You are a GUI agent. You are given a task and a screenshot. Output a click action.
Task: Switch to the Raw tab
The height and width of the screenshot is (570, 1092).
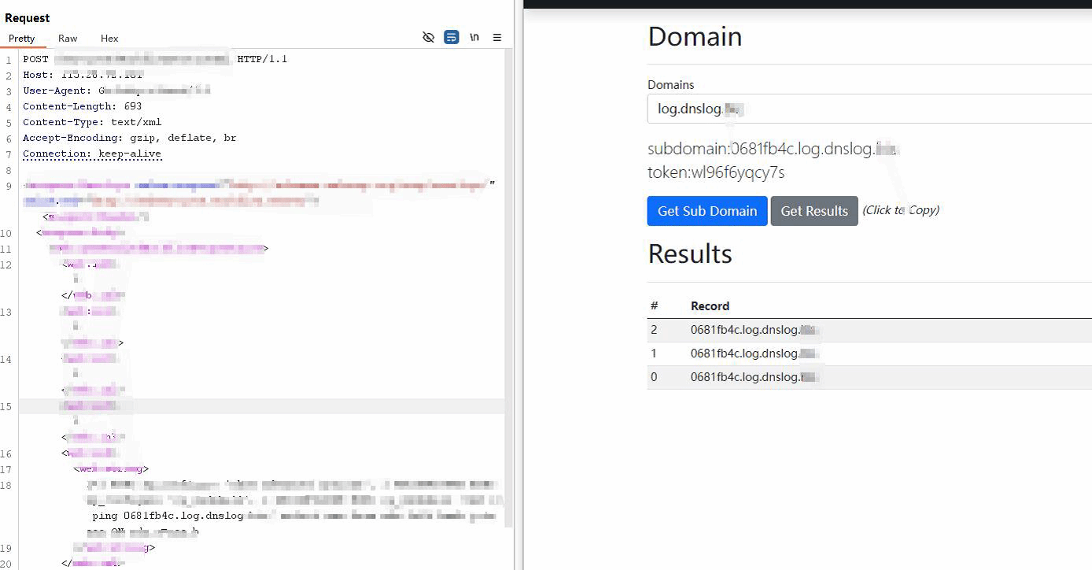68,39
